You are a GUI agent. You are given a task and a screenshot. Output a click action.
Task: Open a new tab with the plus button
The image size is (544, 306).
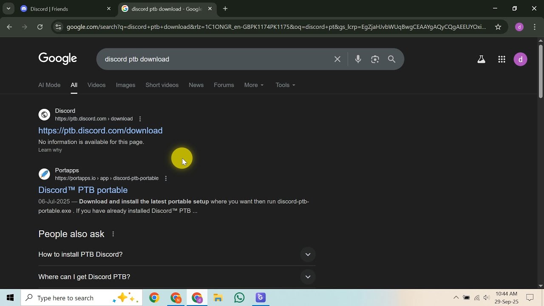(x=225, y=8)
